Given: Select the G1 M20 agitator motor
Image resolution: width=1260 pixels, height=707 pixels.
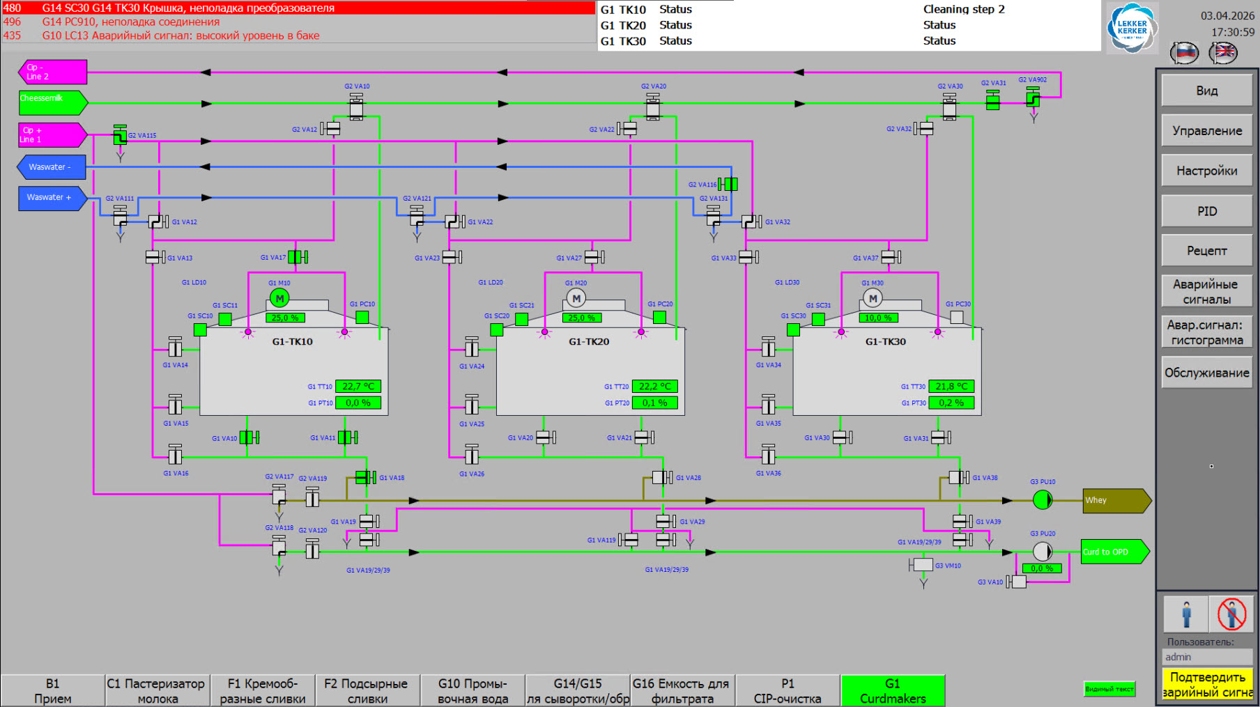Looking at the screenshot, I should (x=576, y=299).
